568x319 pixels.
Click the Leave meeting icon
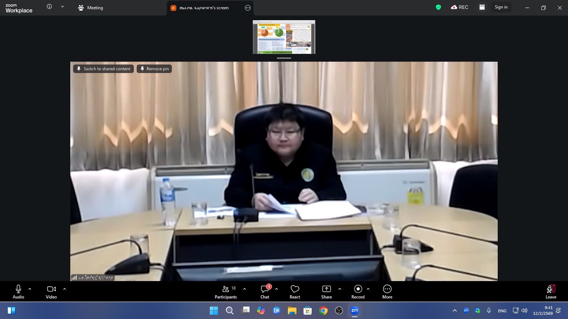click(551, 292)
